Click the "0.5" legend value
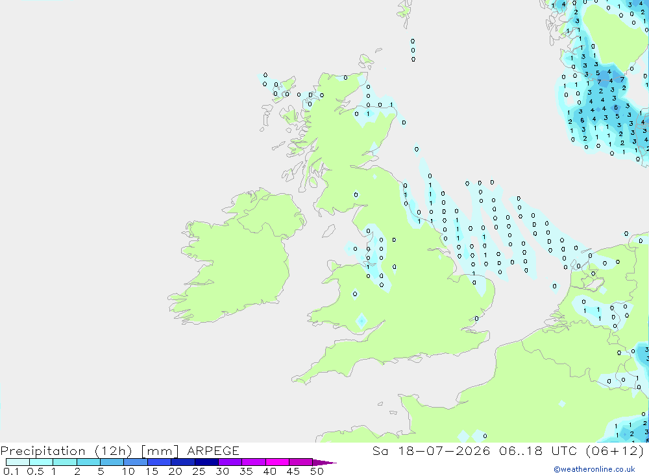 coord(35,471)
